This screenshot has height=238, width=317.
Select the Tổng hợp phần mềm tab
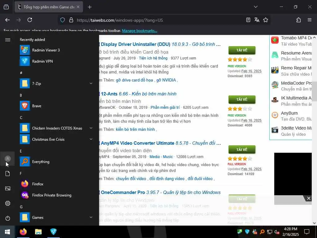point(49,7)
